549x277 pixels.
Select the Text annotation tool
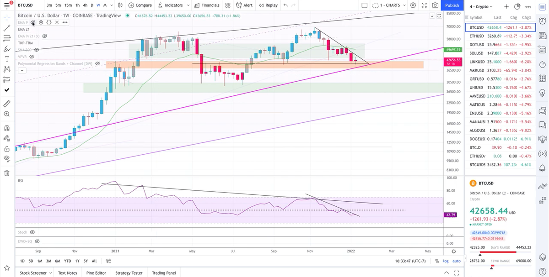6,58
